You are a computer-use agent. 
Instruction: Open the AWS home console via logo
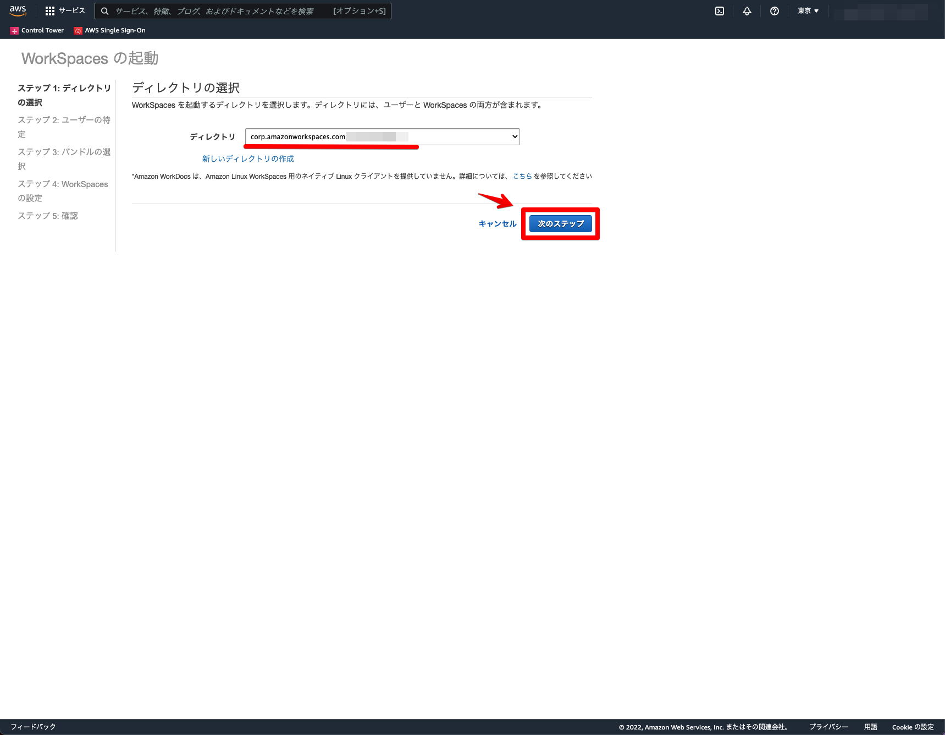(17, 10)
